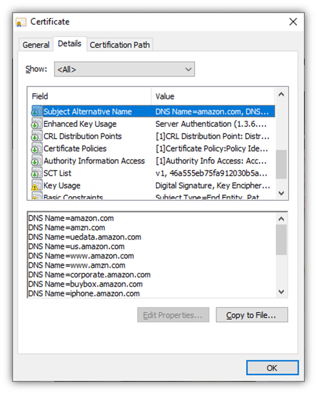
Task: Click the Field column header
Action: [x=89, y=96]
